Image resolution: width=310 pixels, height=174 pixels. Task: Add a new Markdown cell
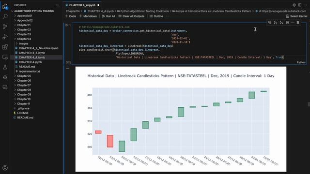point(88,16)
